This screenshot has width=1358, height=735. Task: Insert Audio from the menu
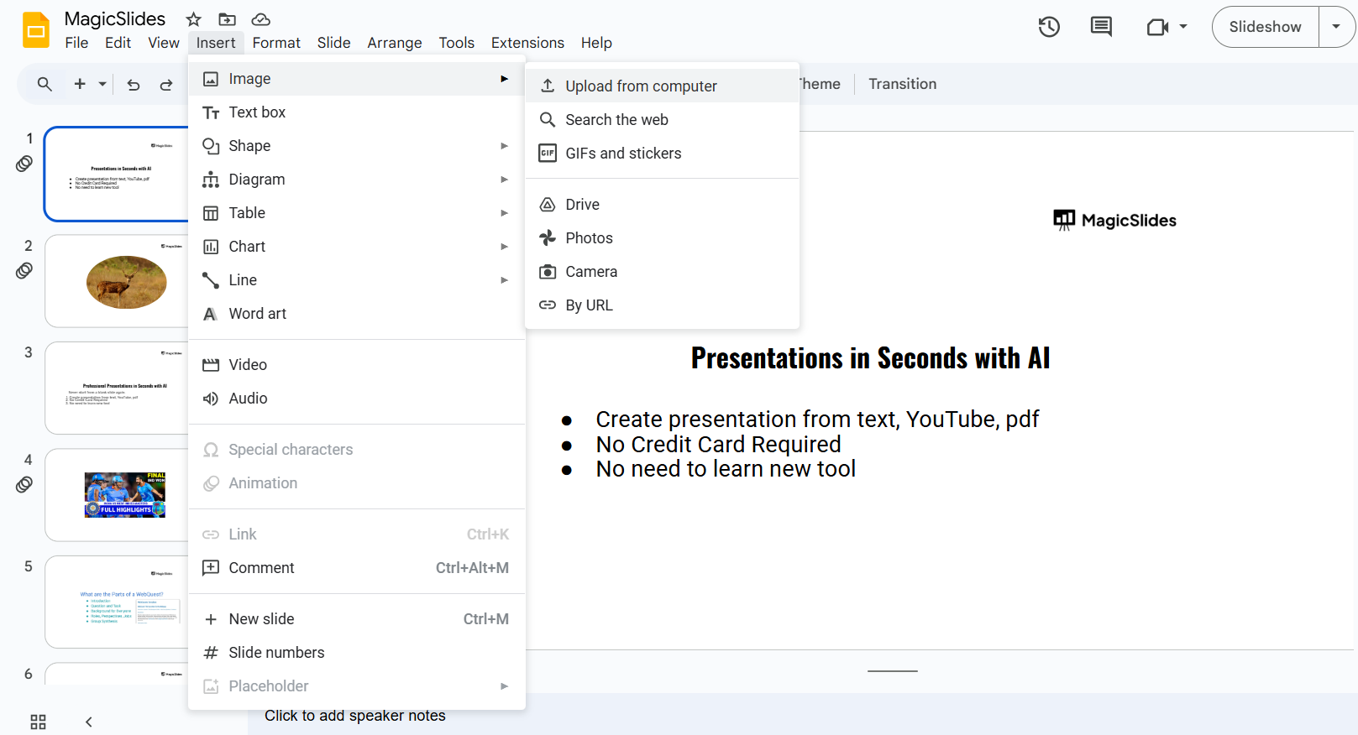click(x=357, y=399)
